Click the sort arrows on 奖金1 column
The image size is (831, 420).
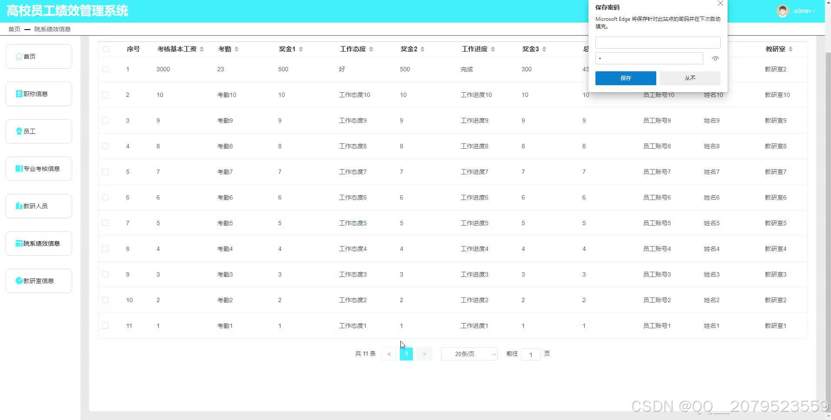point(301,49)
